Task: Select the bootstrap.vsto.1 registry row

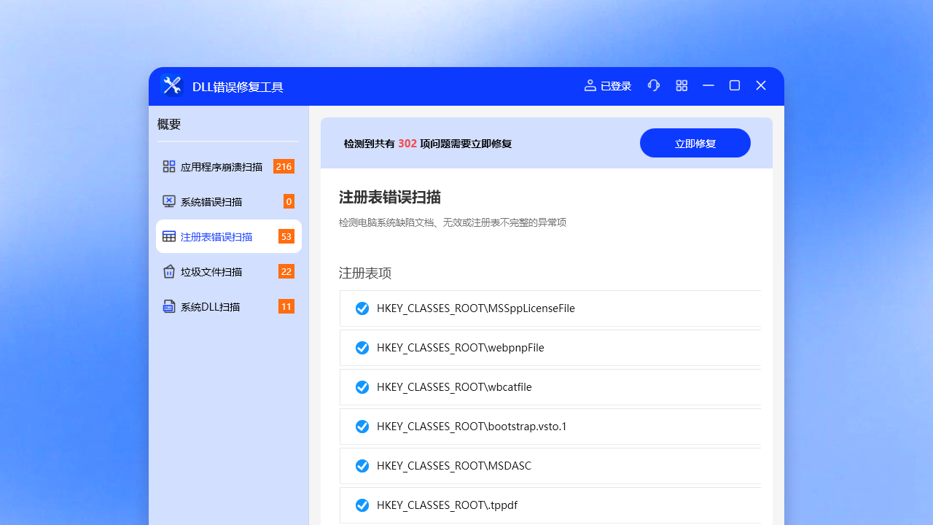Action: click(471, 426)
